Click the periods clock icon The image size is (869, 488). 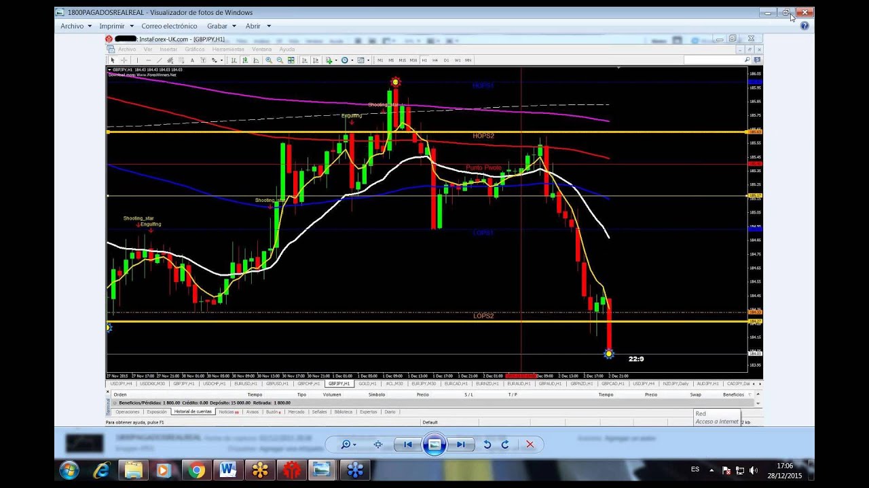344,60
